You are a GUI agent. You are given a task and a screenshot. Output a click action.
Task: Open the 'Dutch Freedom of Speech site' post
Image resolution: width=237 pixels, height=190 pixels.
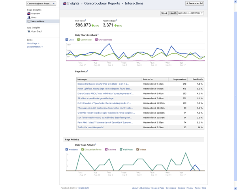click(104, 103)
